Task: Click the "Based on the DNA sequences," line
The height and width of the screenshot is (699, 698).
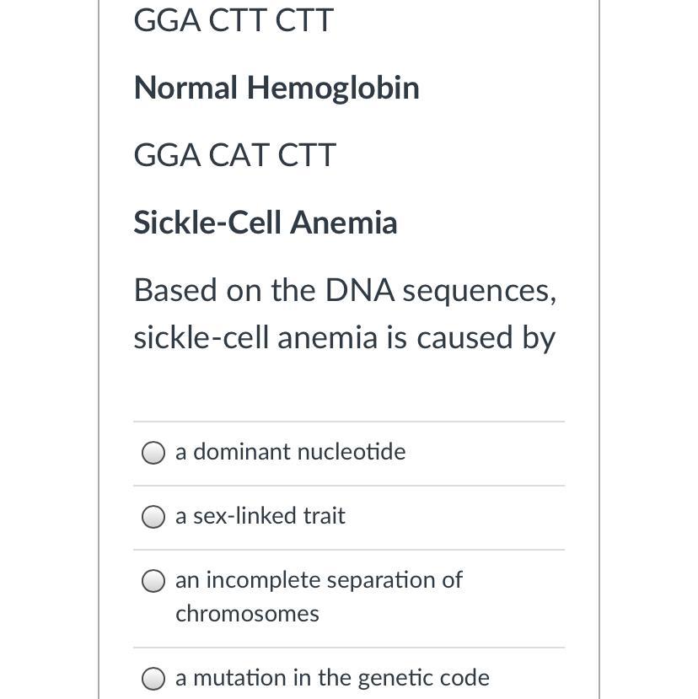Action: [345, 290]
